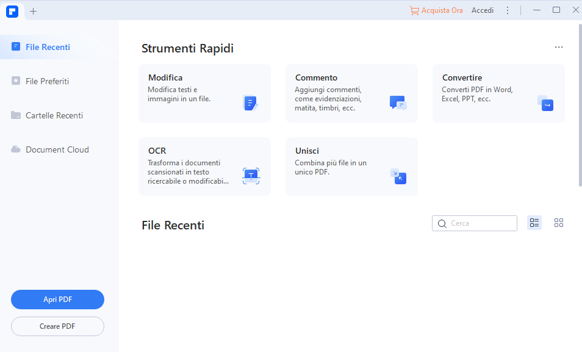Close the application window
The width and height of the screenshot is (582, 352).
click(x=576, y=10)
